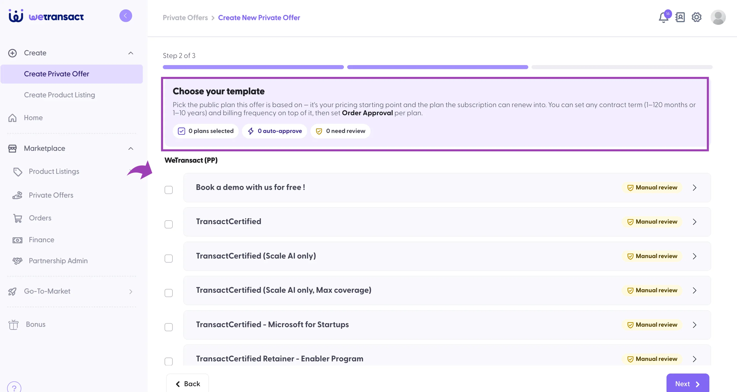Open the user profile avatar

pyautogui.click(x=718, y=17)
